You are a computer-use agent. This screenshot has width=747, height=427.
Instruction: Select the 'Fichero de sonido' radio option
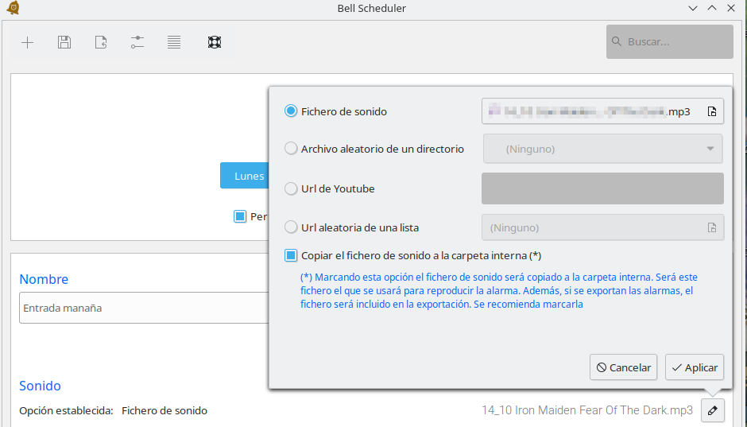tap(291, 111)
